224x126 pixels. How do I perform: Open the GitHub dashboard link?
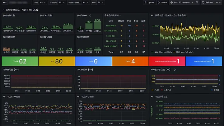click(162, 2)
